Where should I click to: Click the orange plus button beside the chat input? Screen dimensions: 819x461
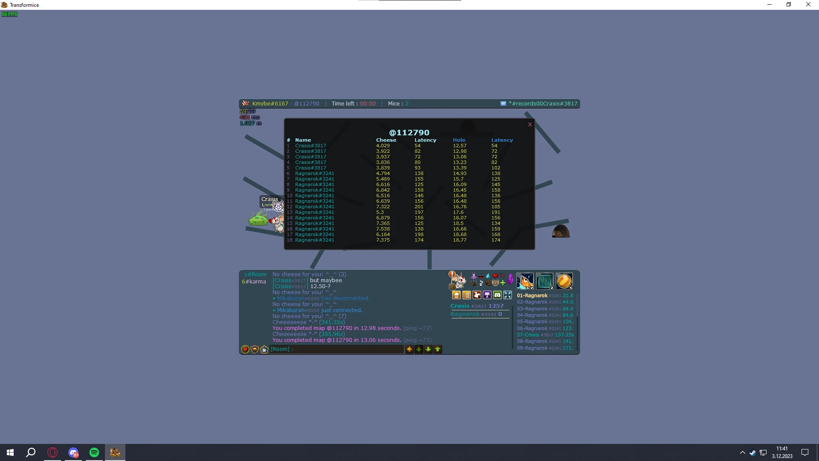tap(409, 349)
